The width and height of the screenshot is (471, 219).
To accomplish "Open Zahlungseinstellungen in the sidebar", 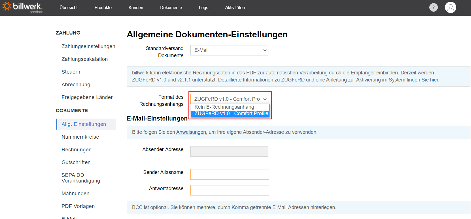I will coord(88,46).
